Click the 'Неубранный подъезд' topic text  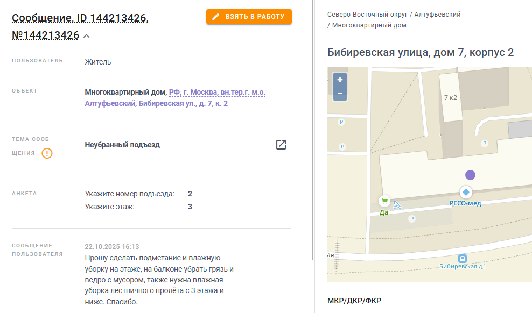point(122,145)
